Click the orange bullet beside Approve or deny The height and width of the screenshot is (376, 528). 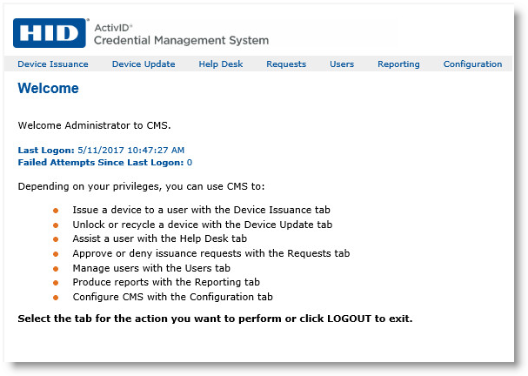pyautogui.click(x=56, y=254)
